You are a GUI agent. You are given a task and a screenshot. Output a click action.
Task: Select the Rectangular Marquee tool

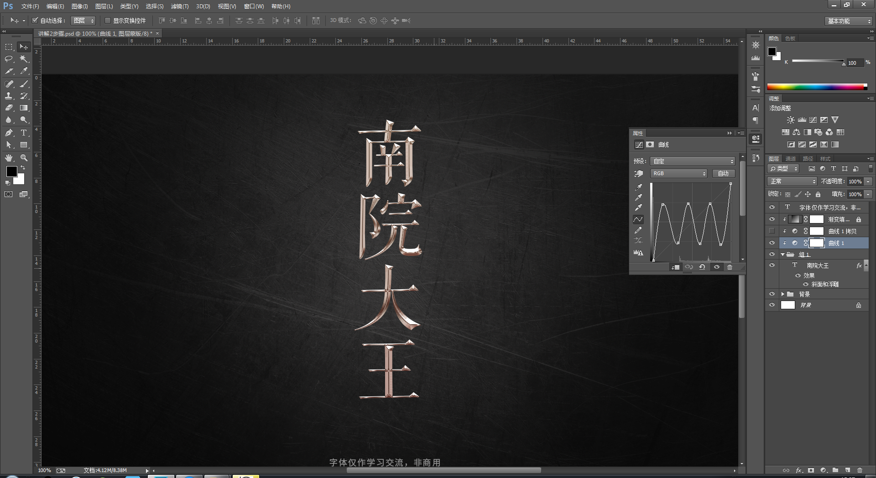pyautogui.click(x=9, y=47)
